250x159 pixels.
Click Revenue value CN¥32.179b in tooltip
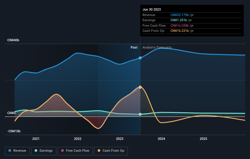(180, 15)
